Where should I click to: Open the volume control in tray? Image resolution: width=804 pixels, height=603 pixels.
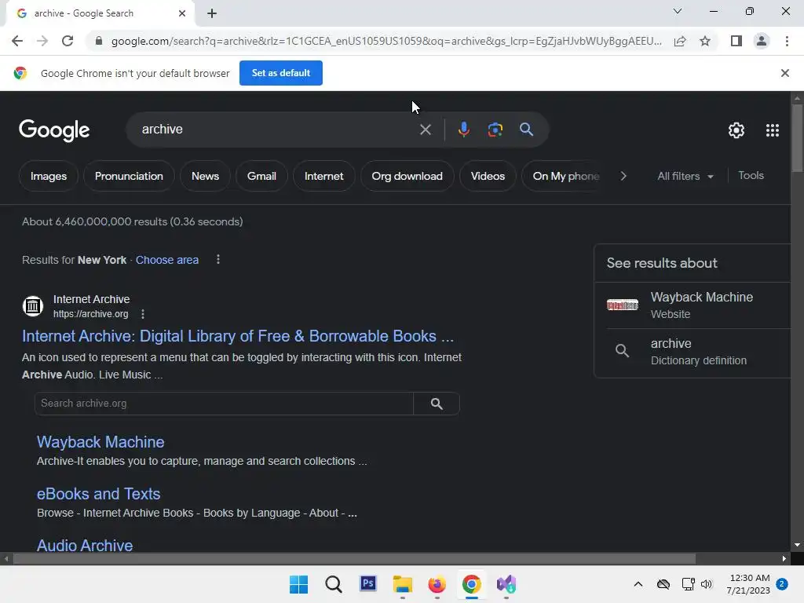707,584
